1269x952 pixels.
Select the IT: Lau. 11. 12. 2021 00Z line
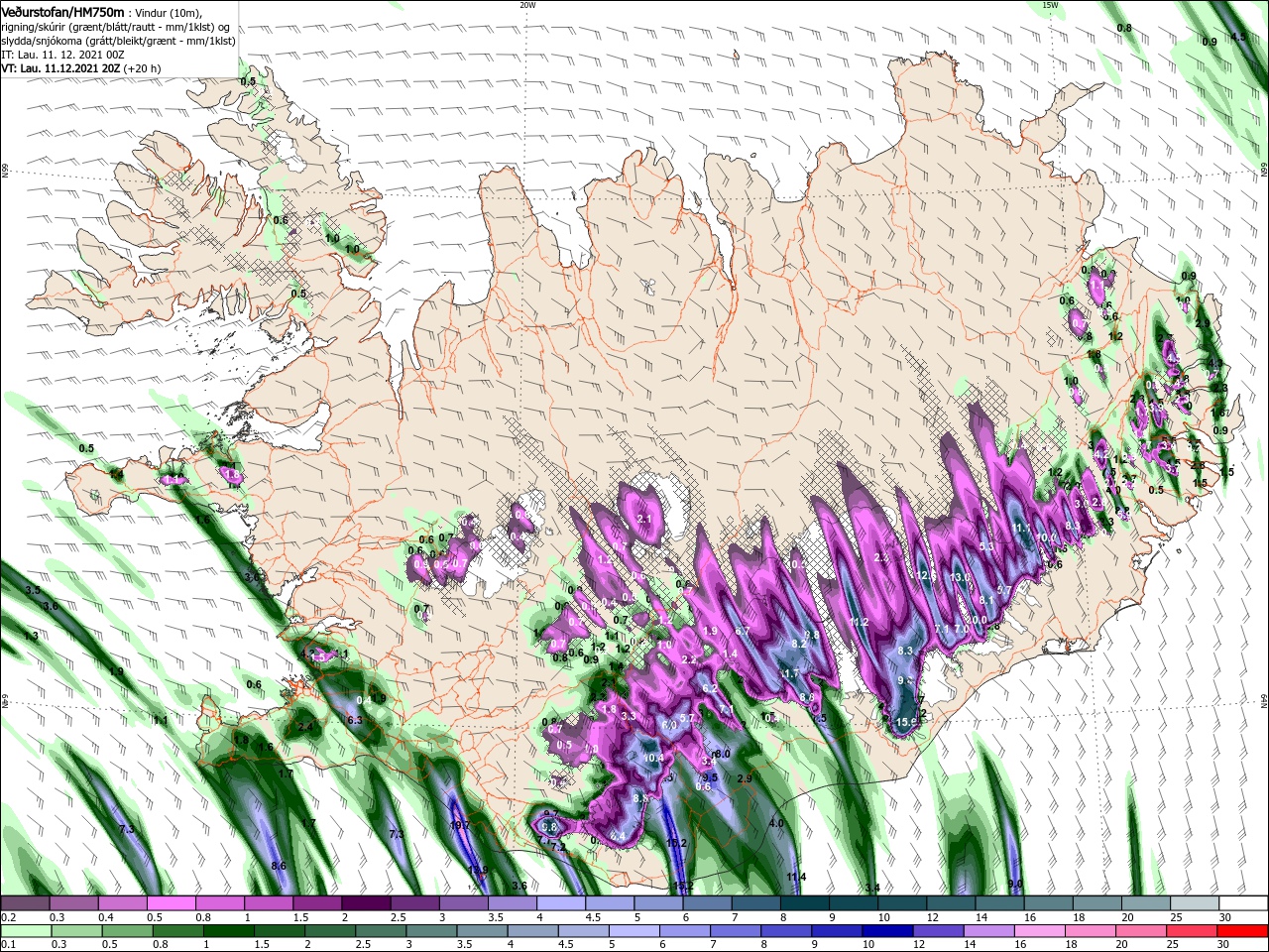(64, 55)
